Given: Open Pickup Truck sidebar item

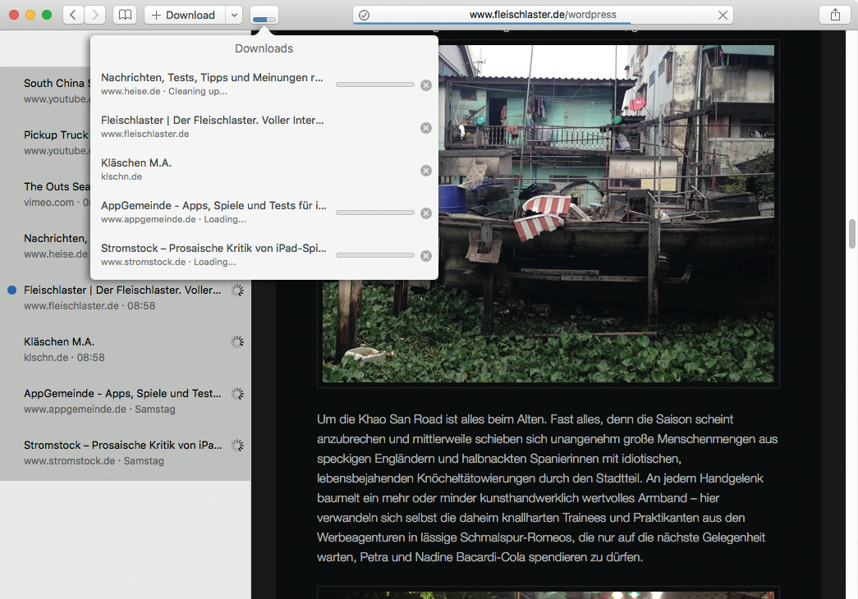Looking at the screenshot, I should pos(45,142).
